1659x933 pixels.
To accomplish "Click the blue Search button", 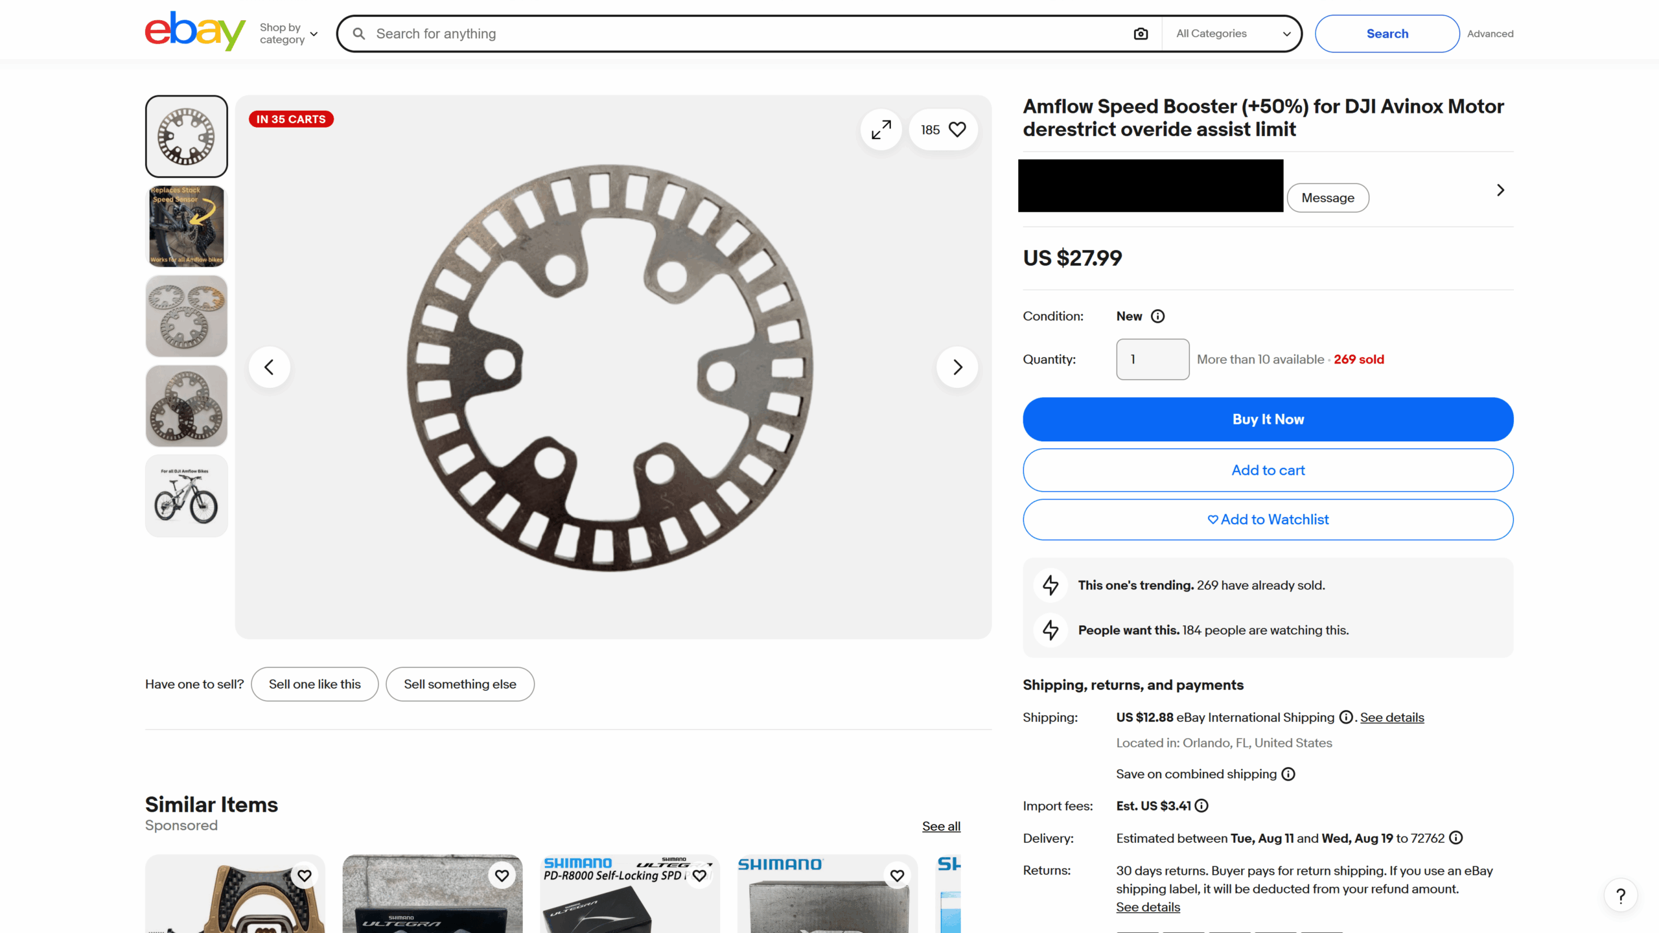I will point(1387,34).
